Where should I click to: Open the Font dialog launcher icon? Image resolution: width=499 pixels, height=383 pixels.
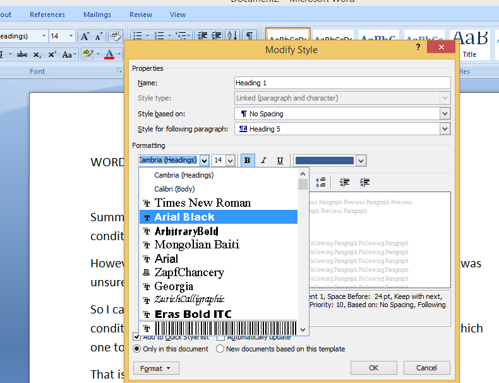119,71
